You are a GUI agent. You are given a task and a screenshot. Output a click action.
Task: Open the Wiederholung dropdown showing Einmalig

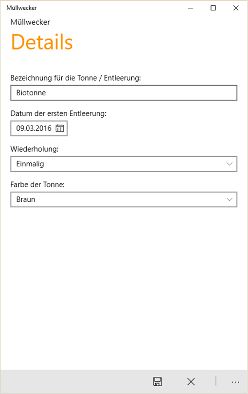click(124, 164)
